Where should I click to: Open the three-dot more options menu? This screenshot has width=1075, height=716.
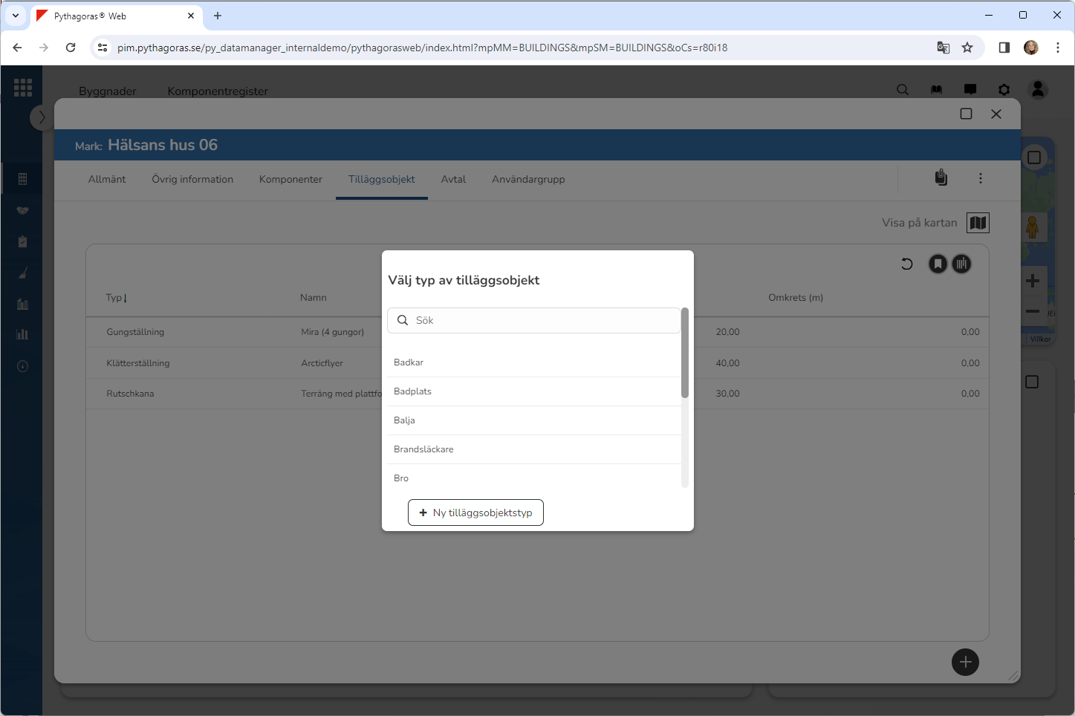(x=981, y=178)
